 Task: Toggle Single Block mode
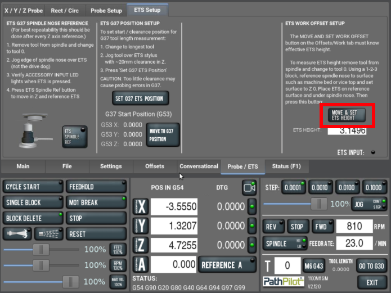33,202
